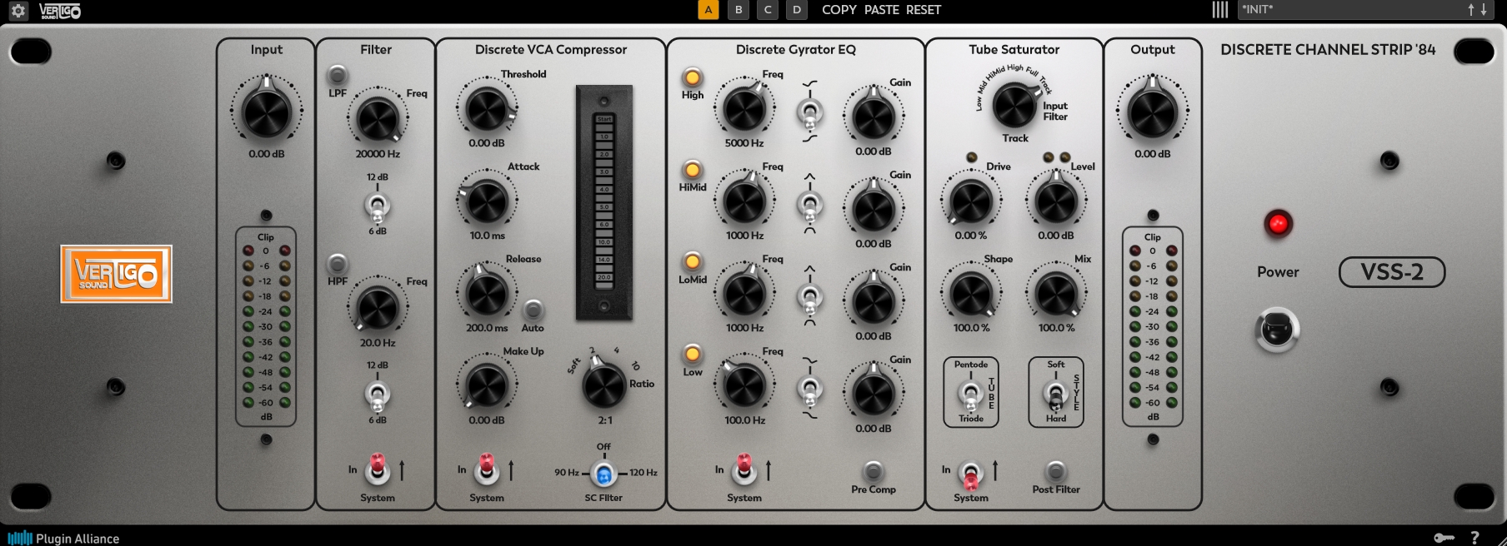Step to previous preset with up arrow

[x=1472, y=10]
